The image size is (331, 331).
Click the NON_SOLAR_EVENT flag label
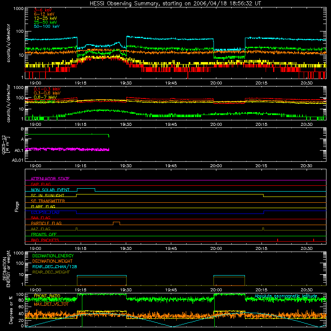tap(50, 190)
